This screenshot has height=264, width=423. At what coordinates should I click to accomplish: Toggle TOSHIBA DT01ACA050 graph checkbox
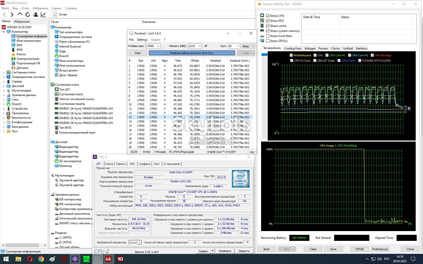[360, 61]
